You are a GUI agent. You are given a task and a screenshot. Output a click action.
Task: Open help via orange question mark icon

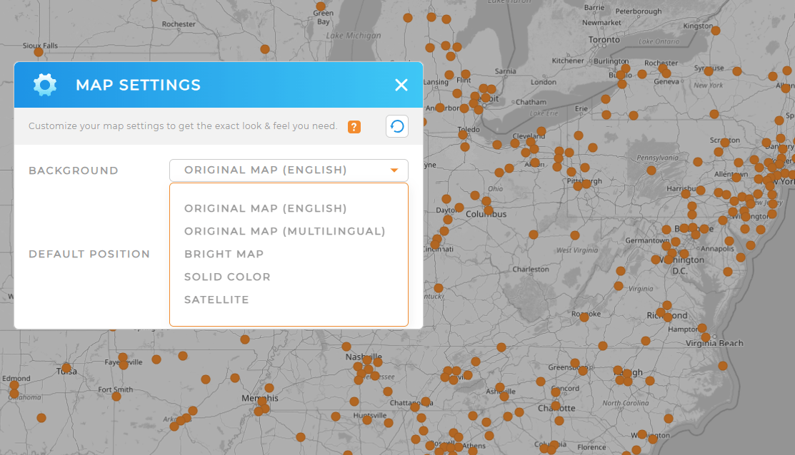[354, 127]
